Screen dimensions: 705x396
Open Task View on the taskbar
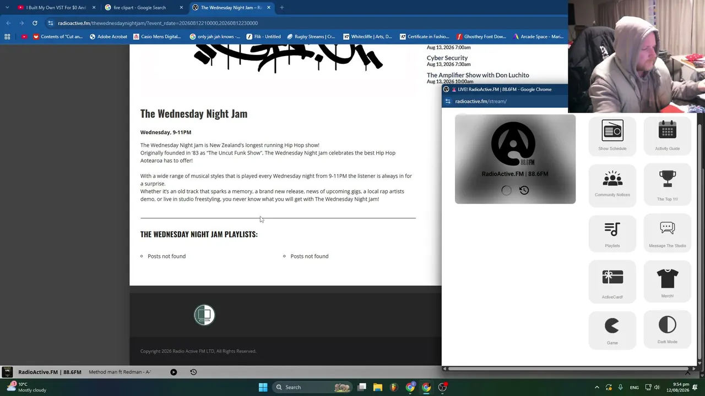click(362, 387)
